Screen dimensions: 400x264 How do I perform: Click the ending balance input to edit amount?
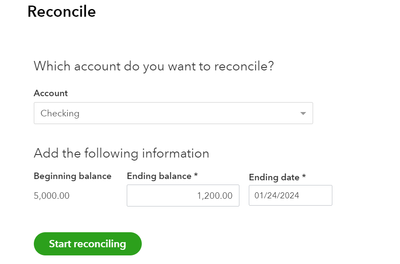pos(183,195)
